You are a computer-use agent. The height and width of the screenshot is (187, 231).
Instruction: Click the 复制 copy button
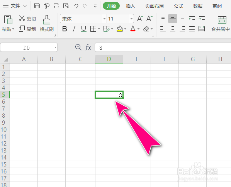tap(27, 29)
